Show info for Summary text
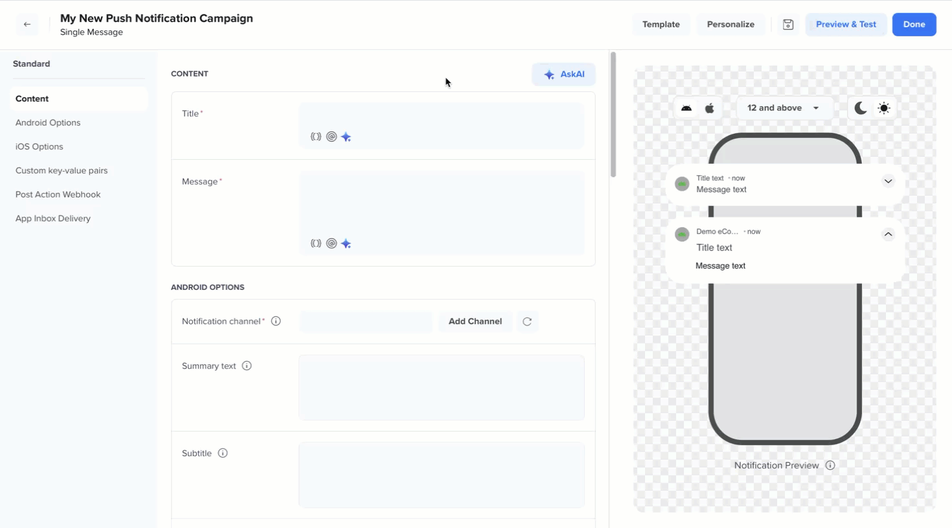 [x=247, y=366]
